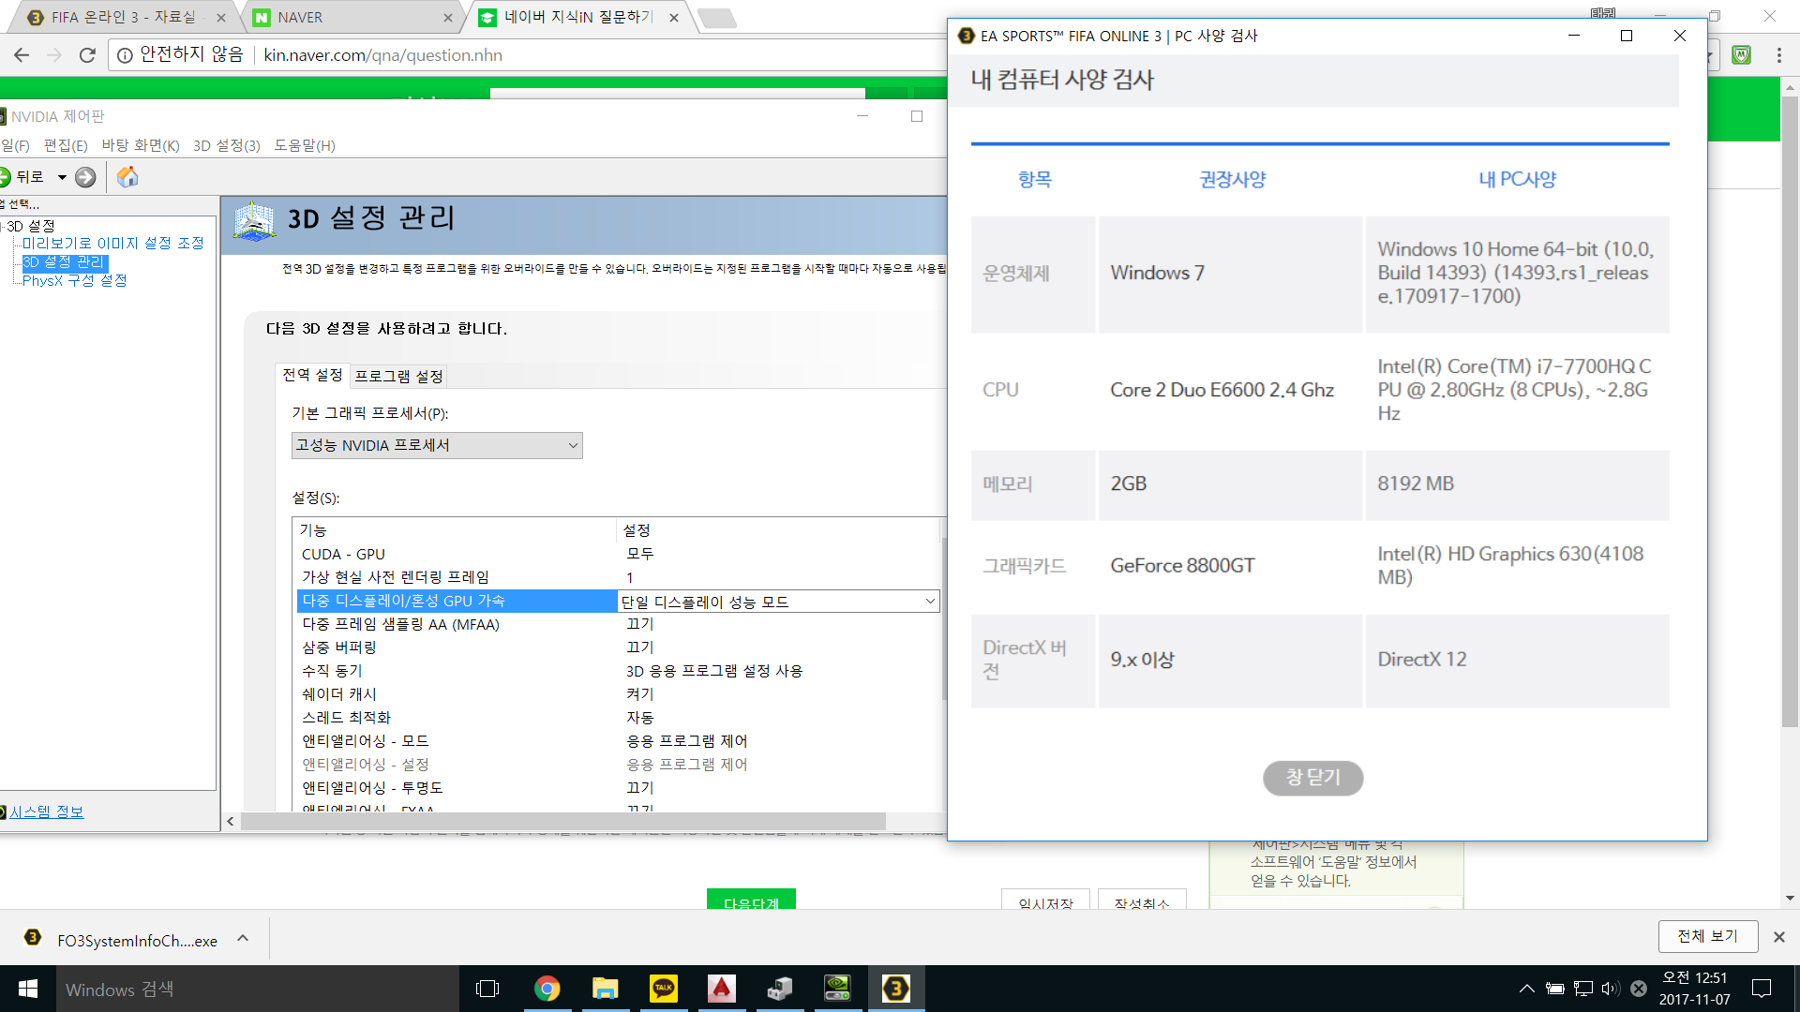Open the 바탕 화면(K) menu
This screenshot has height=1012, width=1800.
[141, 145]
